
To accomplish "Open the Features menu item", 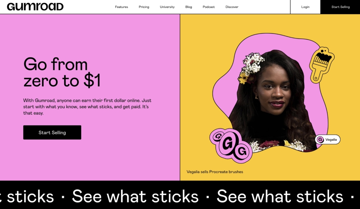I will click(121, 7).
